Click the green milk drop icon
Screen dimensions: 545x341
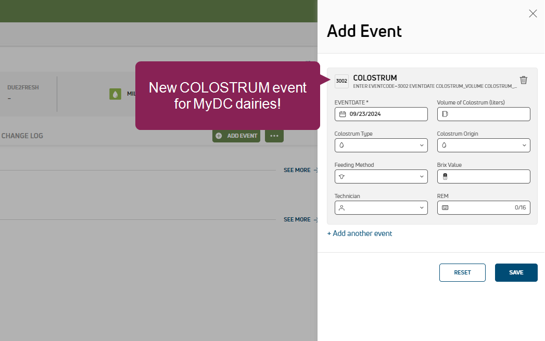pos(115,94)
